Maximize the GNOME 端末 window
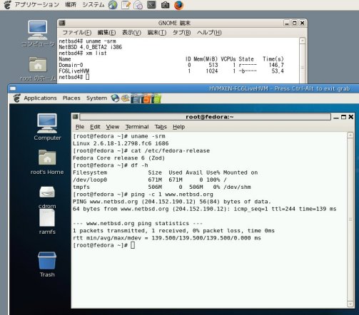 pyautogui.click(x=295, y=23)
